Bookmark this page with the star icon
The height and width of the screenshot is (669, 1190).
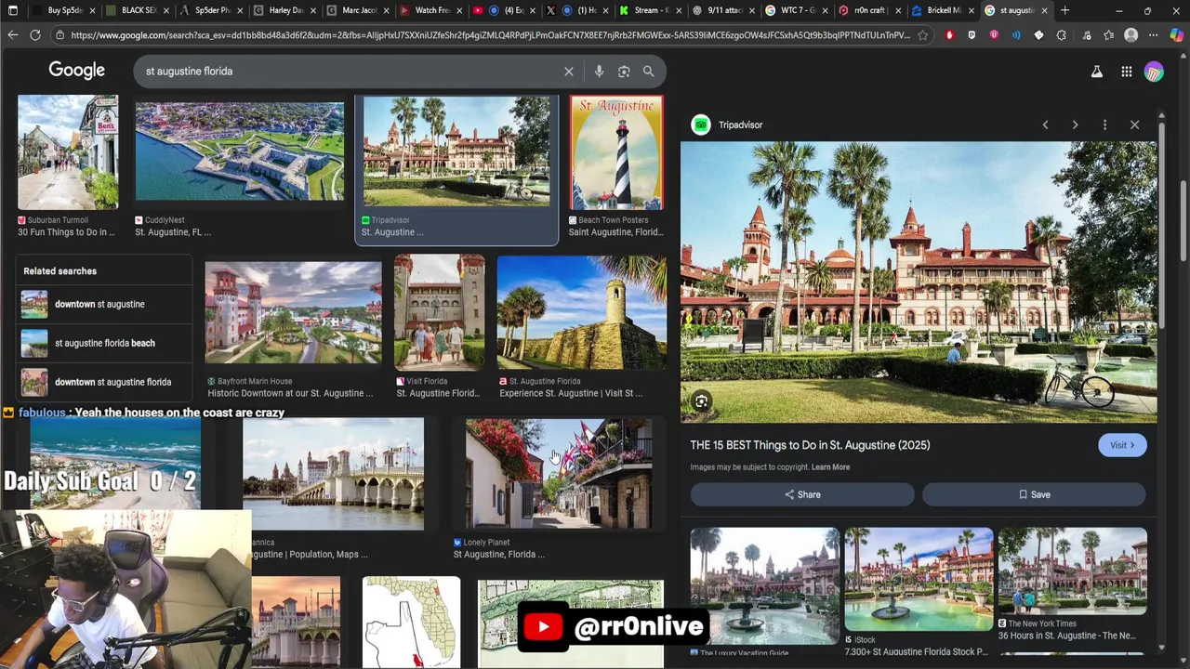pyautogui.click(x=922, y=35)
